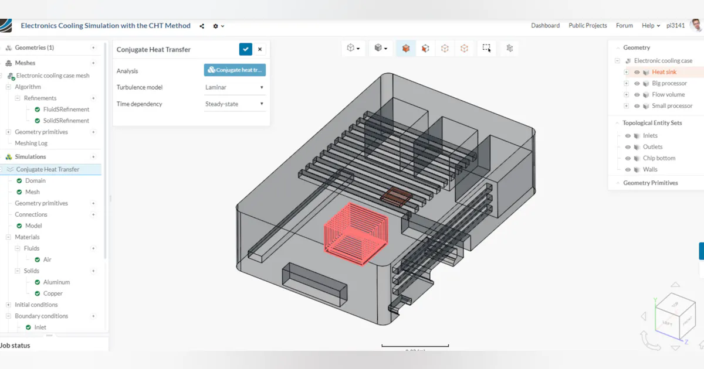Activate node selection mode icon
This screenshot has width=704, height=369.
[x=464, y=48]
